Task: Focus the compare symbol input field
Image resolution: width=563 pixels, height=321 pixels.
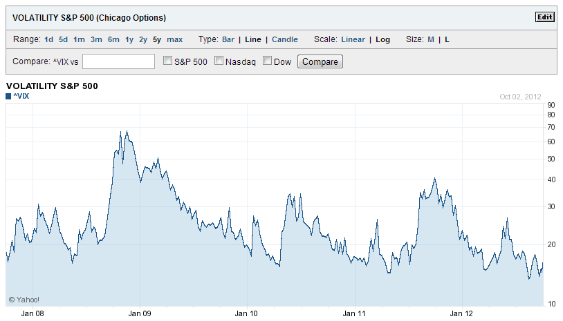Action: pyautogui.click(x=118, y=61)
